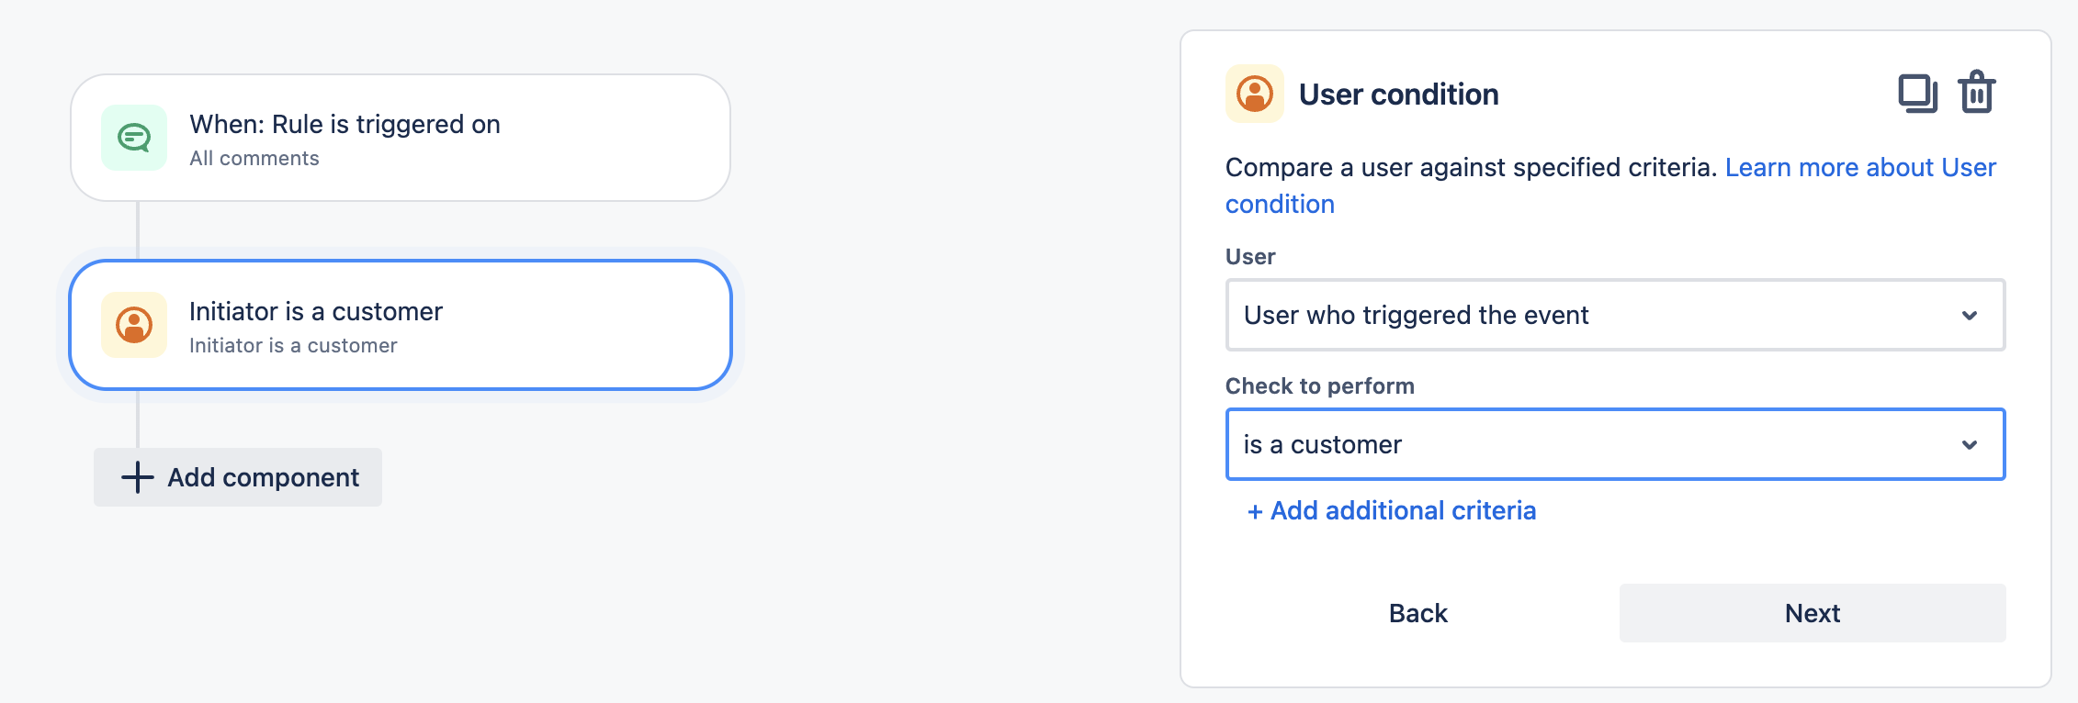
Task: Click the Back button
Action: [x=1417, y=613]
